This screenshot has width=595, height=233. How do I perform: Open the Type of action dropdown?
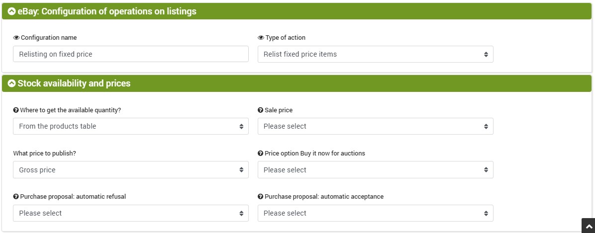375,54
